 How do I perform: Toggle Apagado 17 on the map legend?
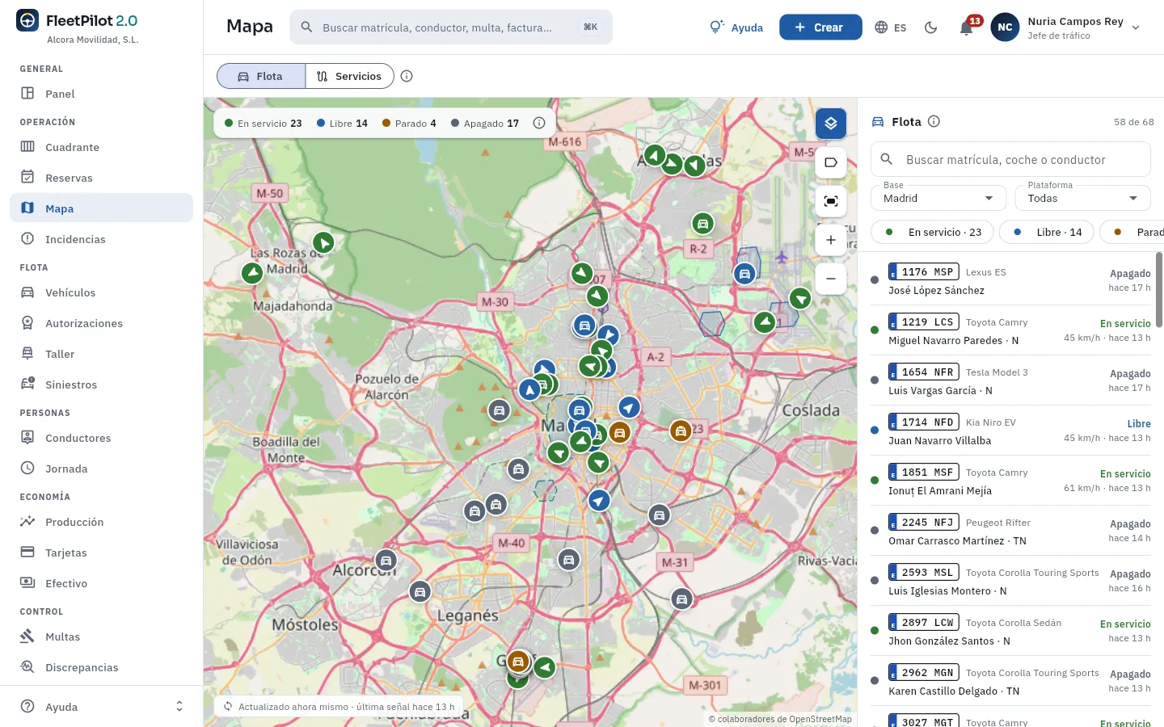(x=485, y=124)
